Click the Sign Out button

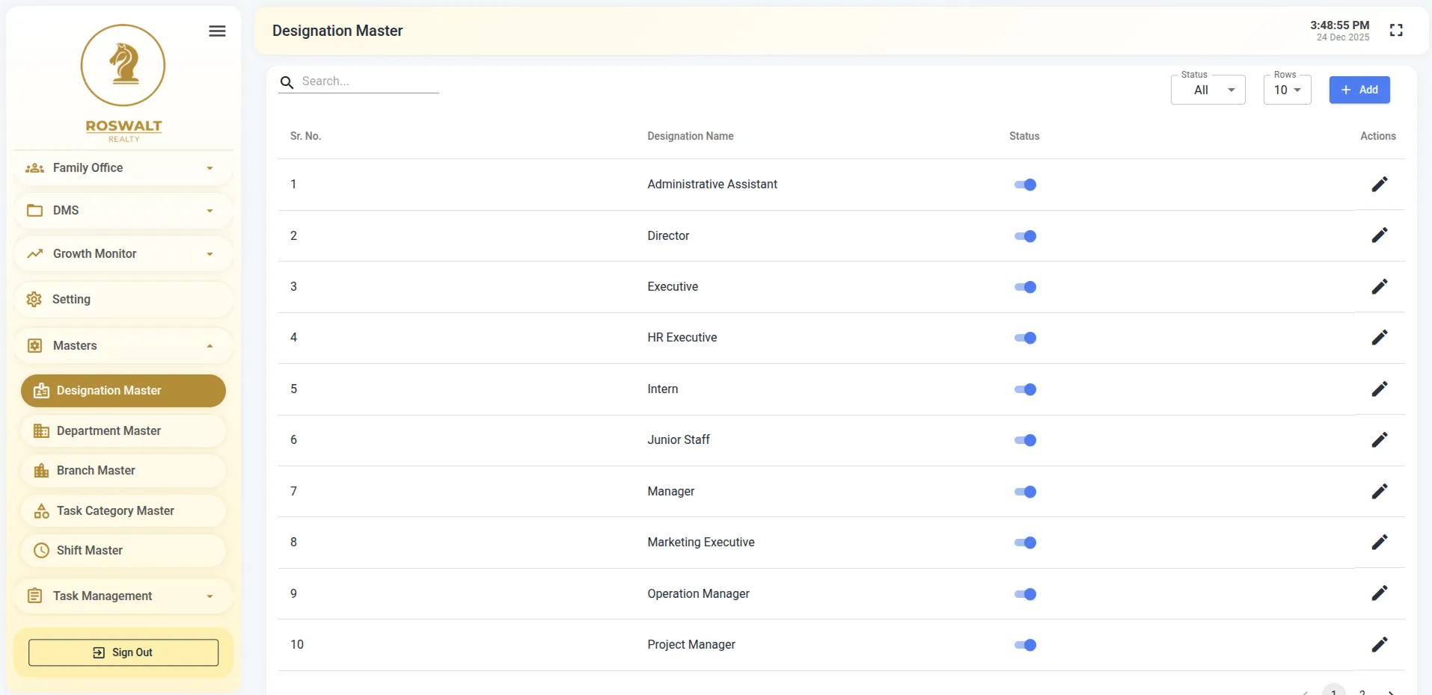[123, 652]
